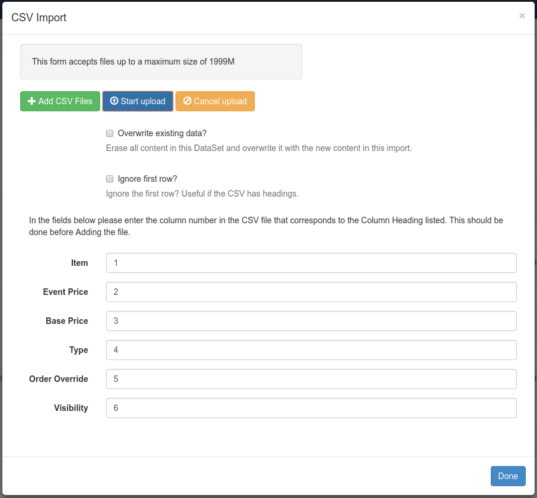Screen dimensions: 537x498
Task: Click the cancel slash icon on Cancel upload
Action: [x=188, y=101]
